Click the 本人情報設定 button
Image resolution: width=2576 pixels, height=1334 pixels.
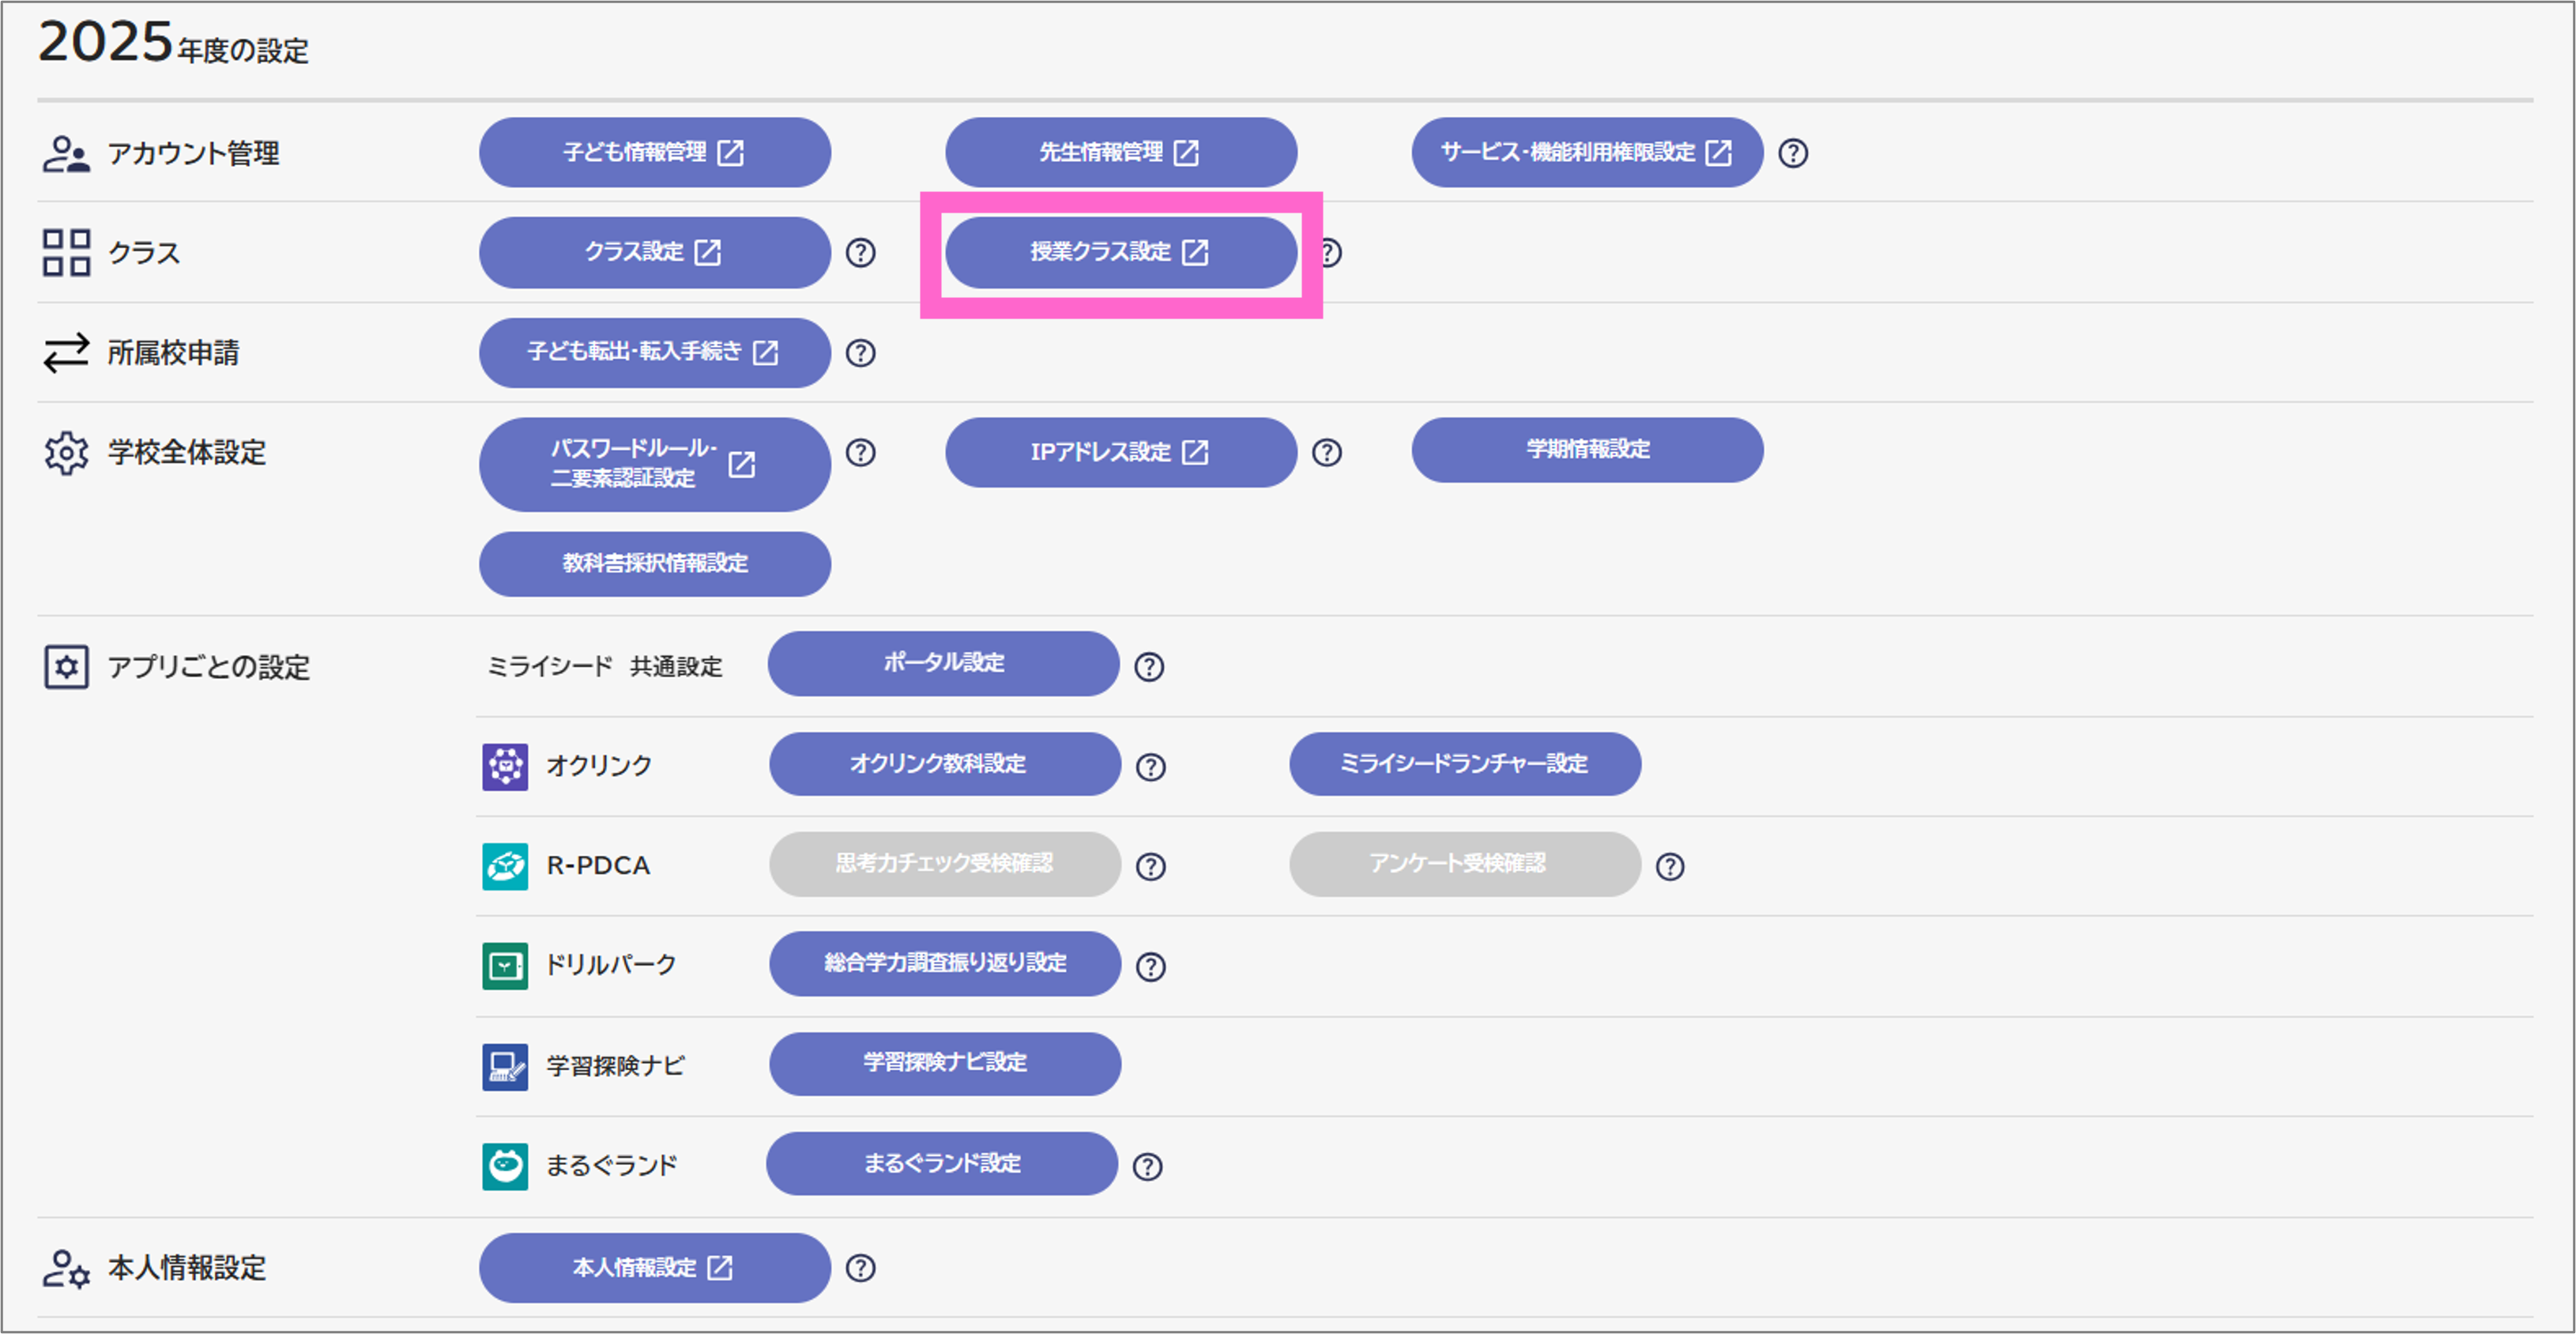[654, 1268]
